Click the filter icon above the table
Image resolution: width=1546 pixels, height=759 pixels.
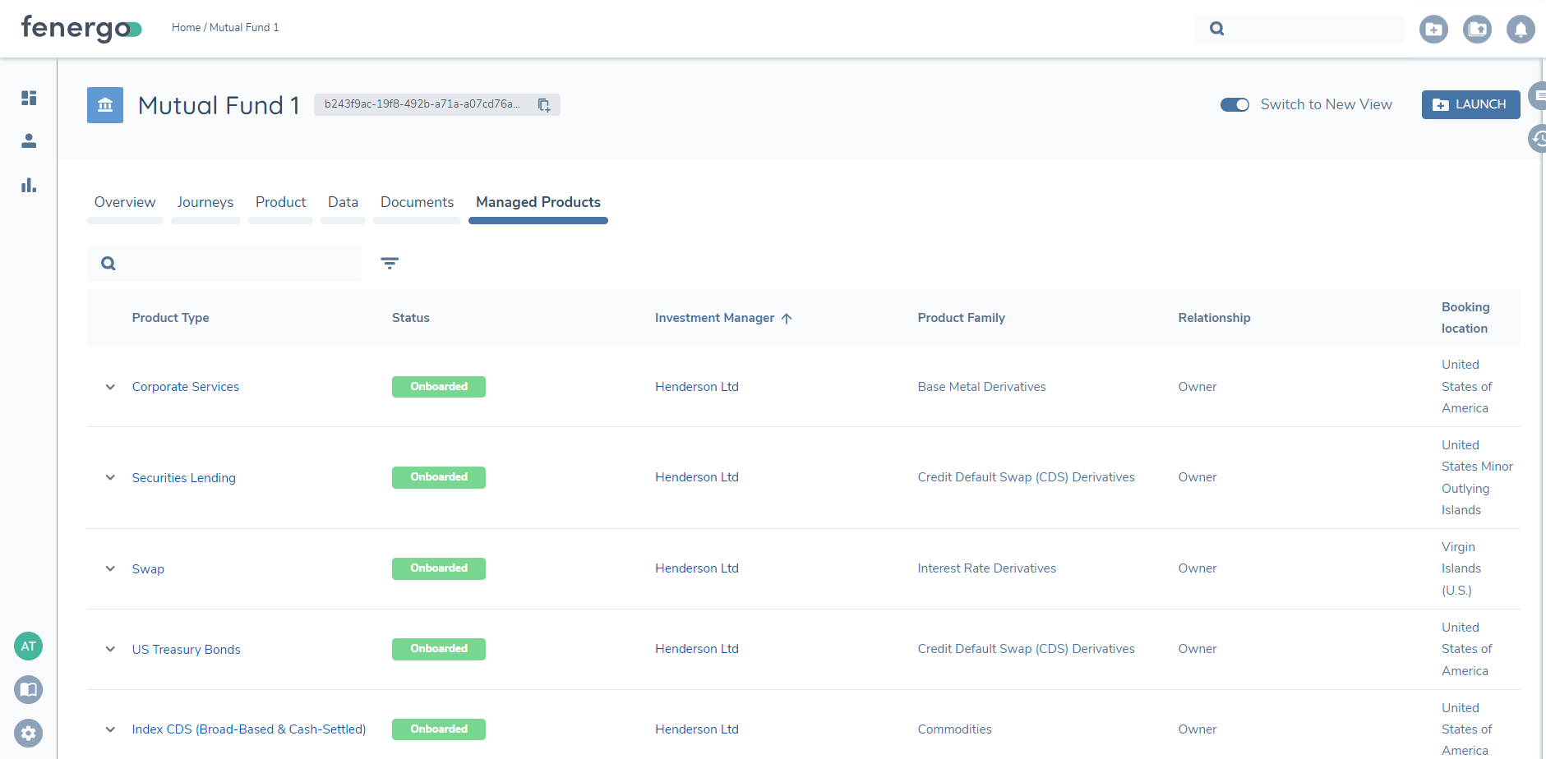pos(390,264)
